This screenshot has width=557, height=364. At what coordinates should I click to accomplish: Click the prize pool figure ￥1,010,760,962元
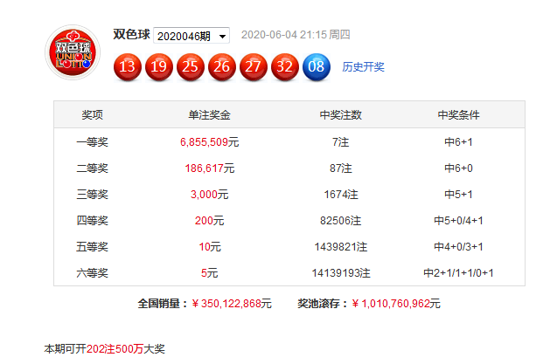pyautogui.click(x=396, y=304)
